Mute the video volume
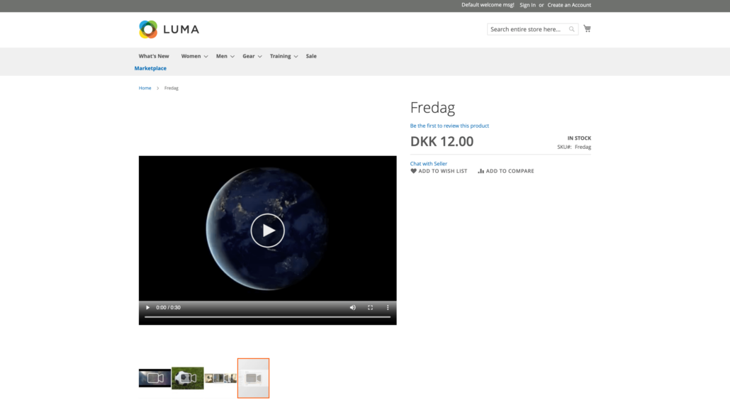730x410 pixels. click(x=353, y=308)
